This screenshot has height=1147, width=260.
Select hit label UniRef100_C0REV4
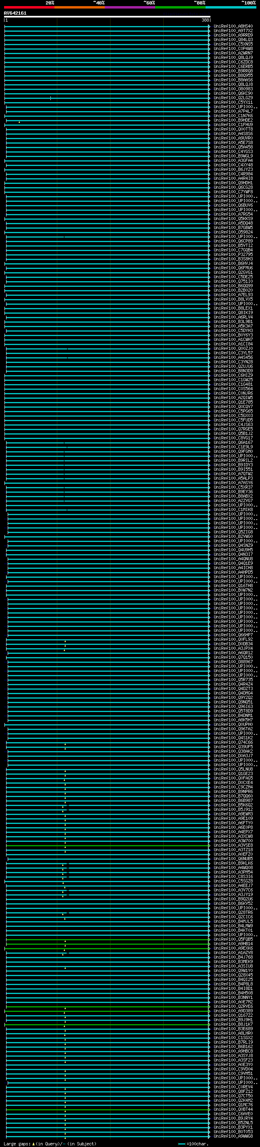coord(233,1087)
